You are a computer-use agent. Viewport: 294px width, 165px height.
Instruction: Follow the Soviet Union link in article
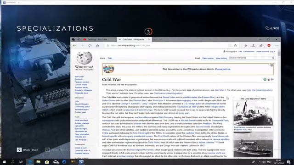point(169,97)
